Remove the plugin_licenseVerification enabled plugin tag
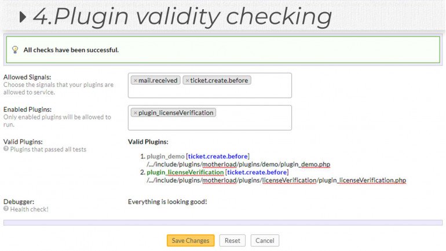Viewport: 446px width, 251px height. pos(136,113)
